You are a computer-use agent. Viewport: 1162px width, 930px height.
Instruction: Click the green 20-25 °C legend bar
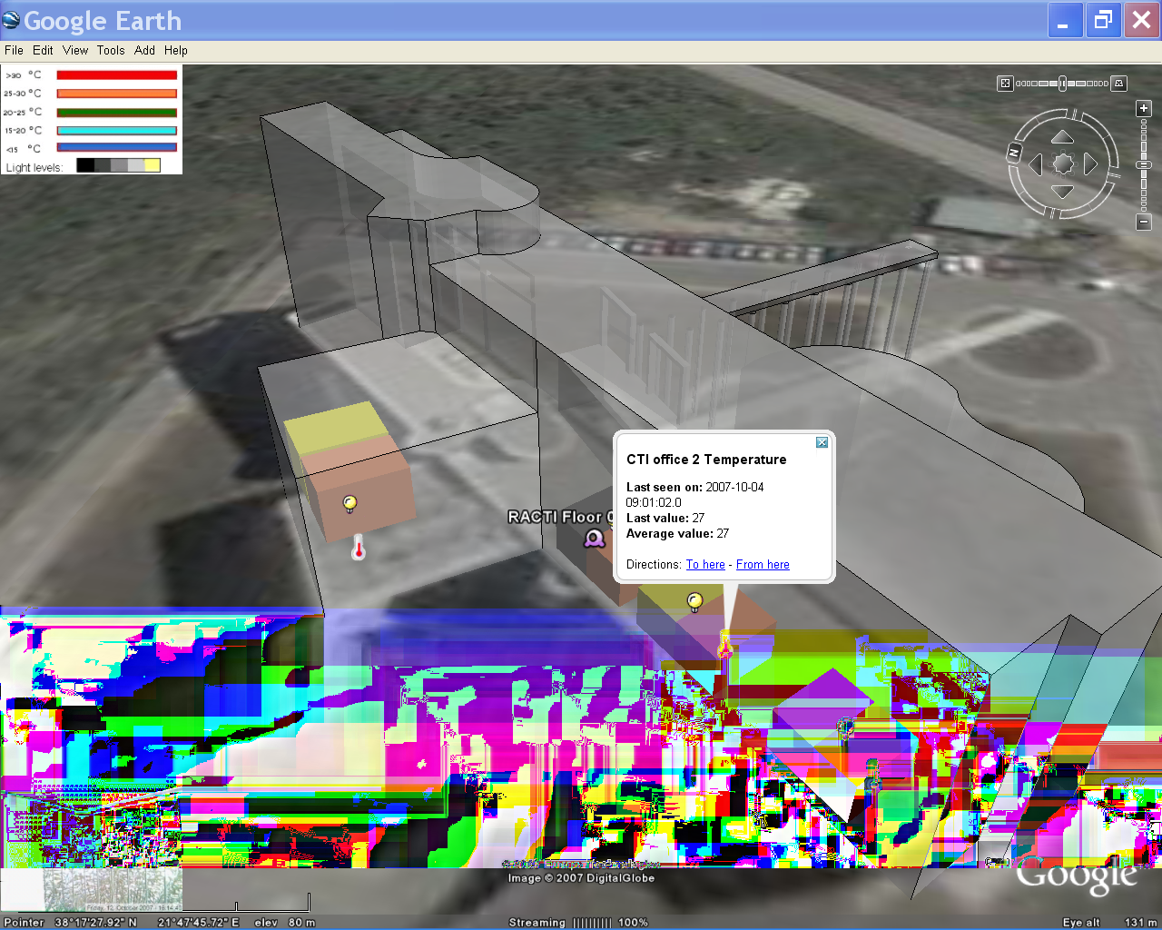point(117,113)
